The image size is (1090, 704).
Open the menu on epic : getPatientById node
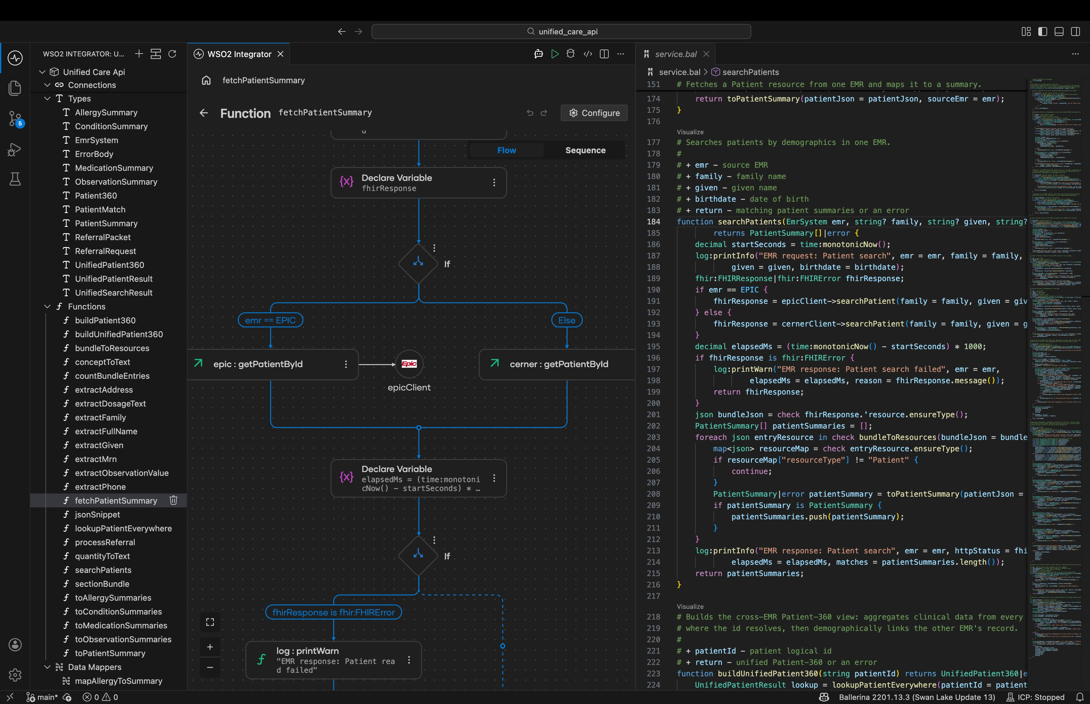point(346,364)
